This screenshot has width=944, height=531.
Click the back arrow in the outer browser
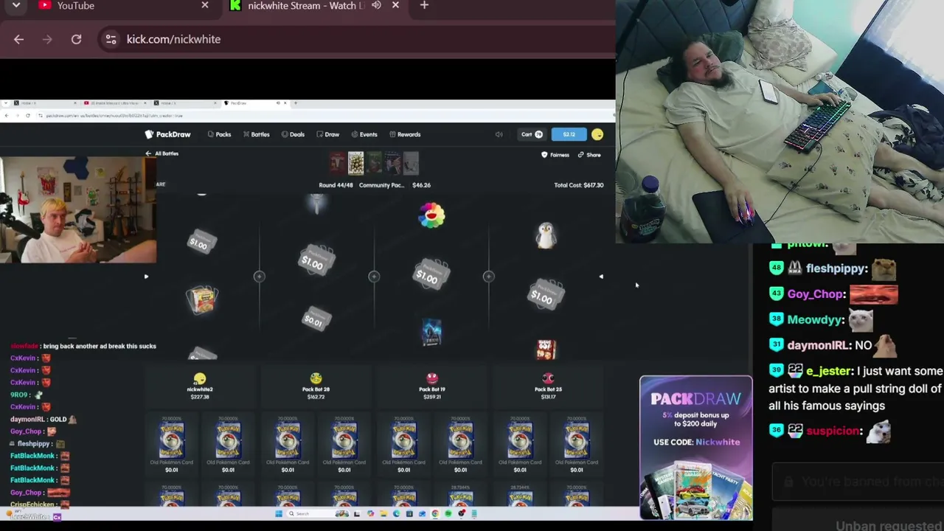pyautogui.click(x=18, y=39)
